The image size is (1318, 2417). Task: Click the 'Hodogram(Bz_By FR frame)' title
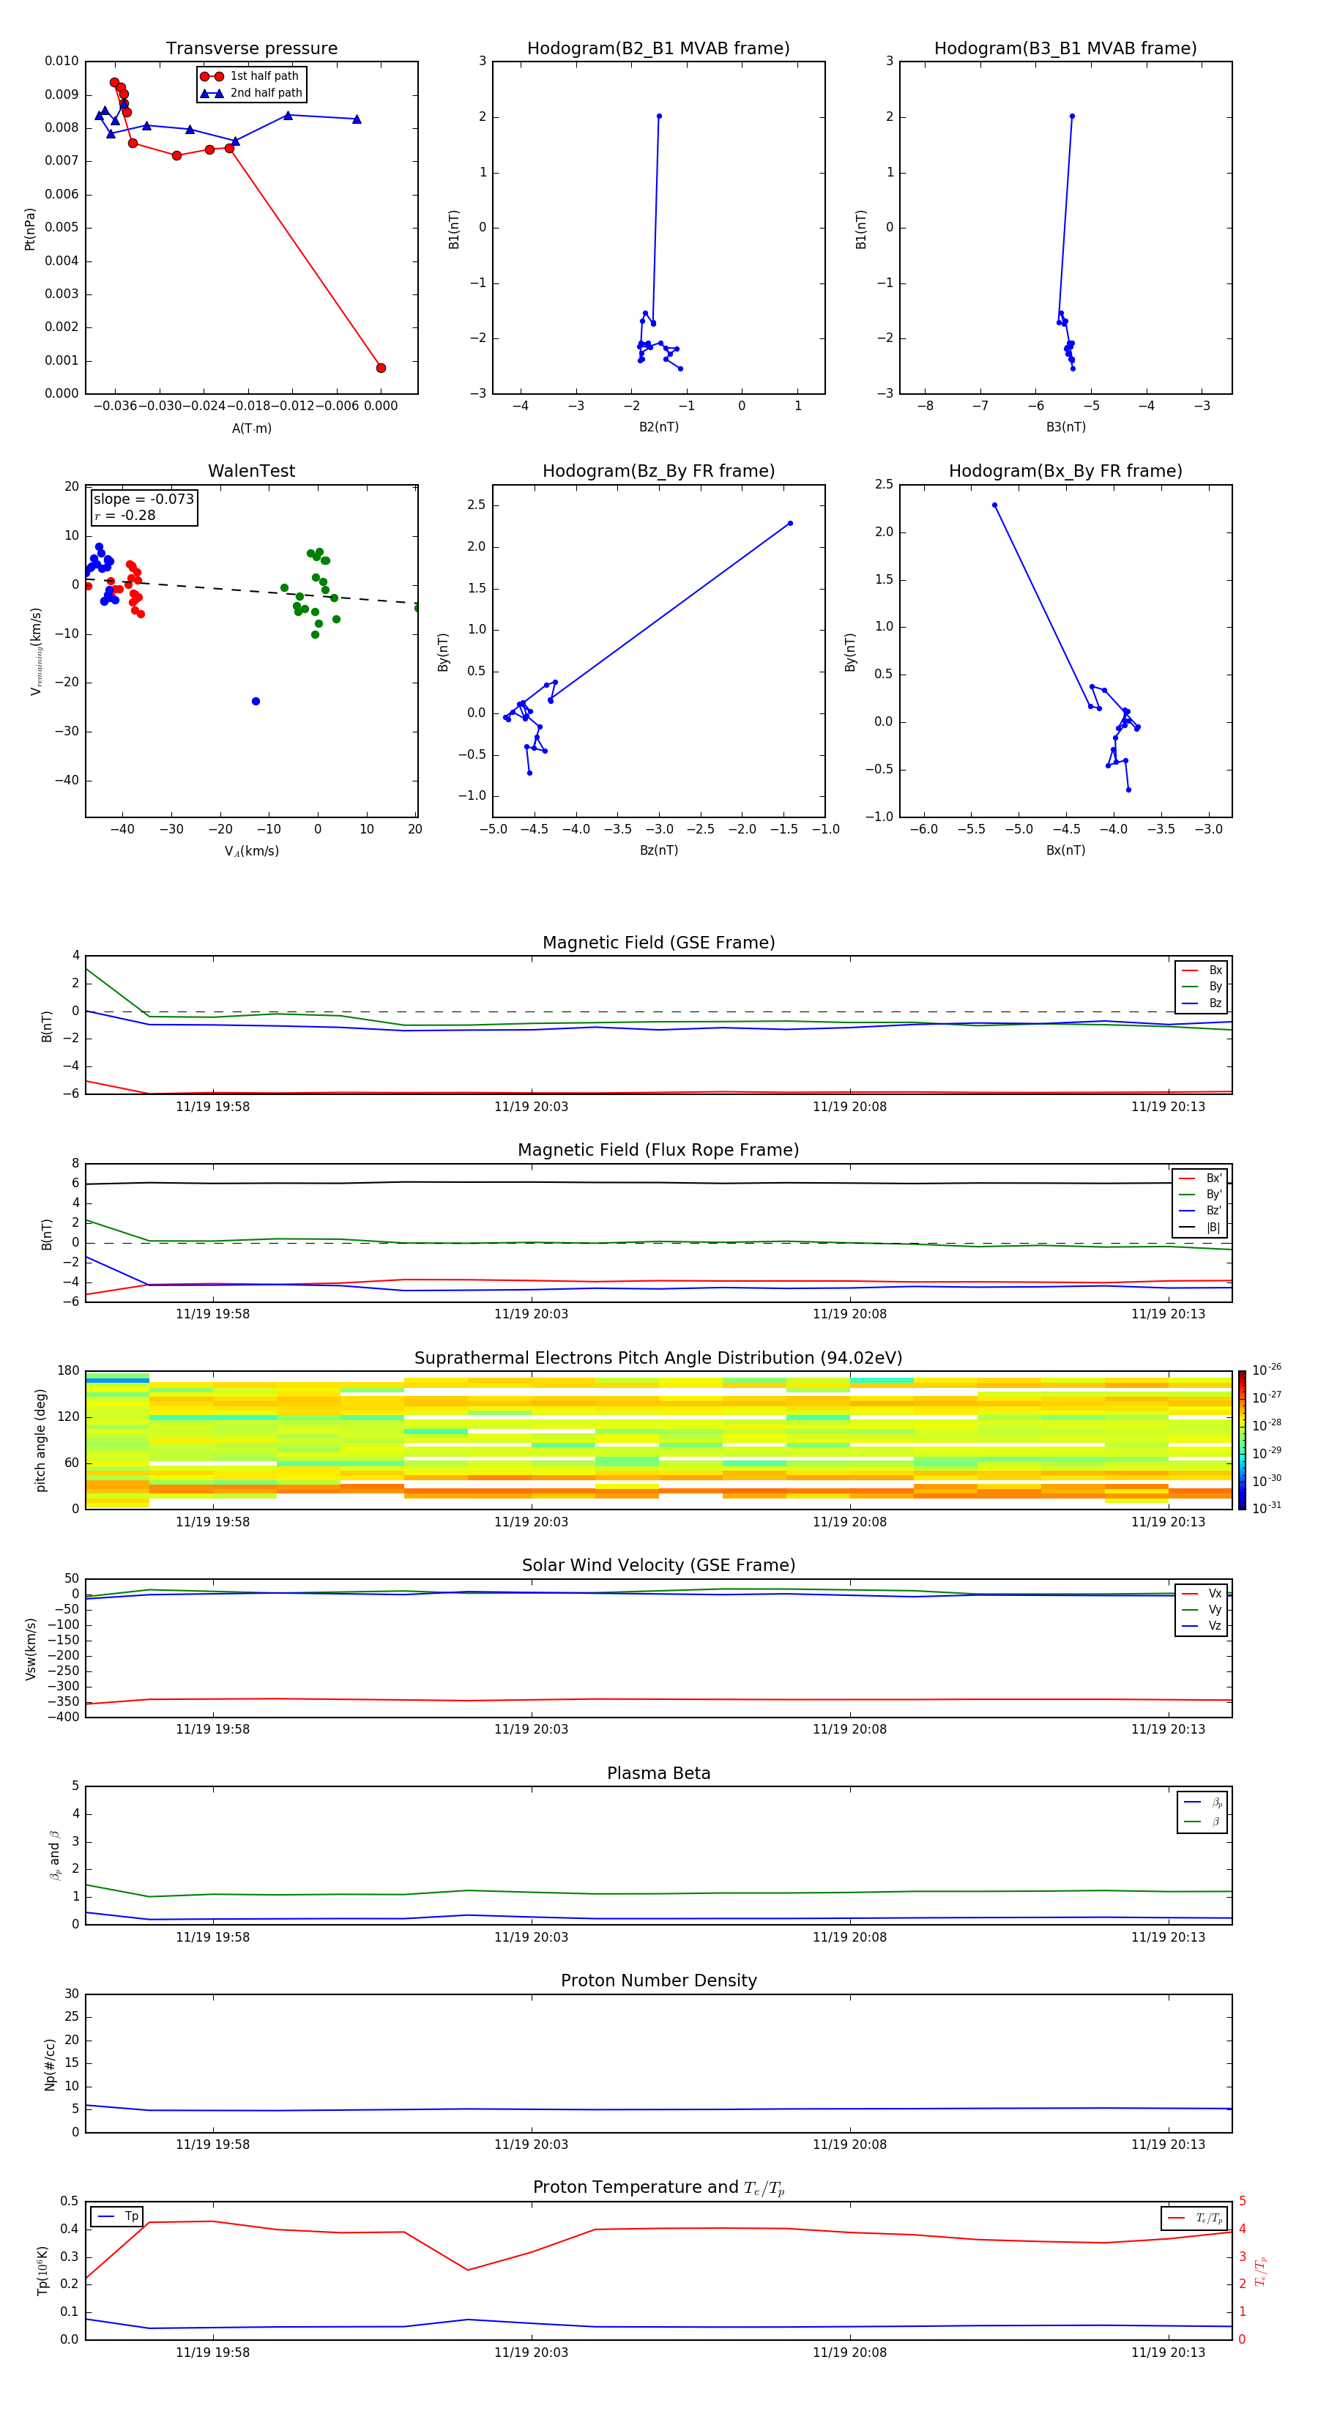click(x=658, y=471)
